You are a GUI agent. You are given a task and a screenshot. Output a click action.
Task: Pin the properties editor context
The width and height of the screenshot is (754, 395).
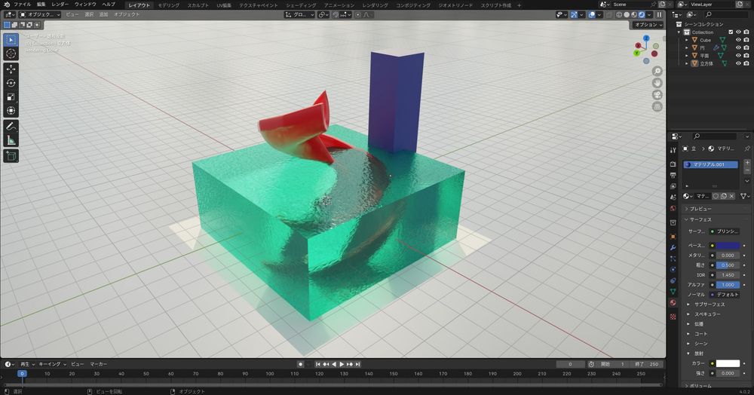click(x=746, y=149)
